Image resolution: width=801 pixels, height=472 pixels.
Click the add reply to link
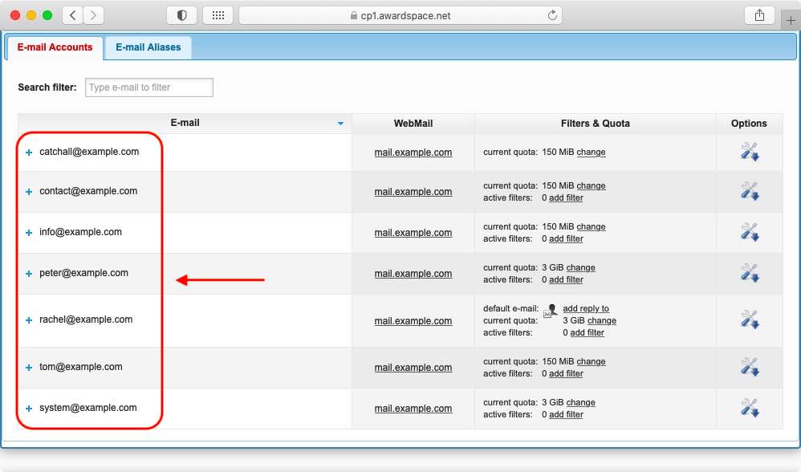(586, 308)
